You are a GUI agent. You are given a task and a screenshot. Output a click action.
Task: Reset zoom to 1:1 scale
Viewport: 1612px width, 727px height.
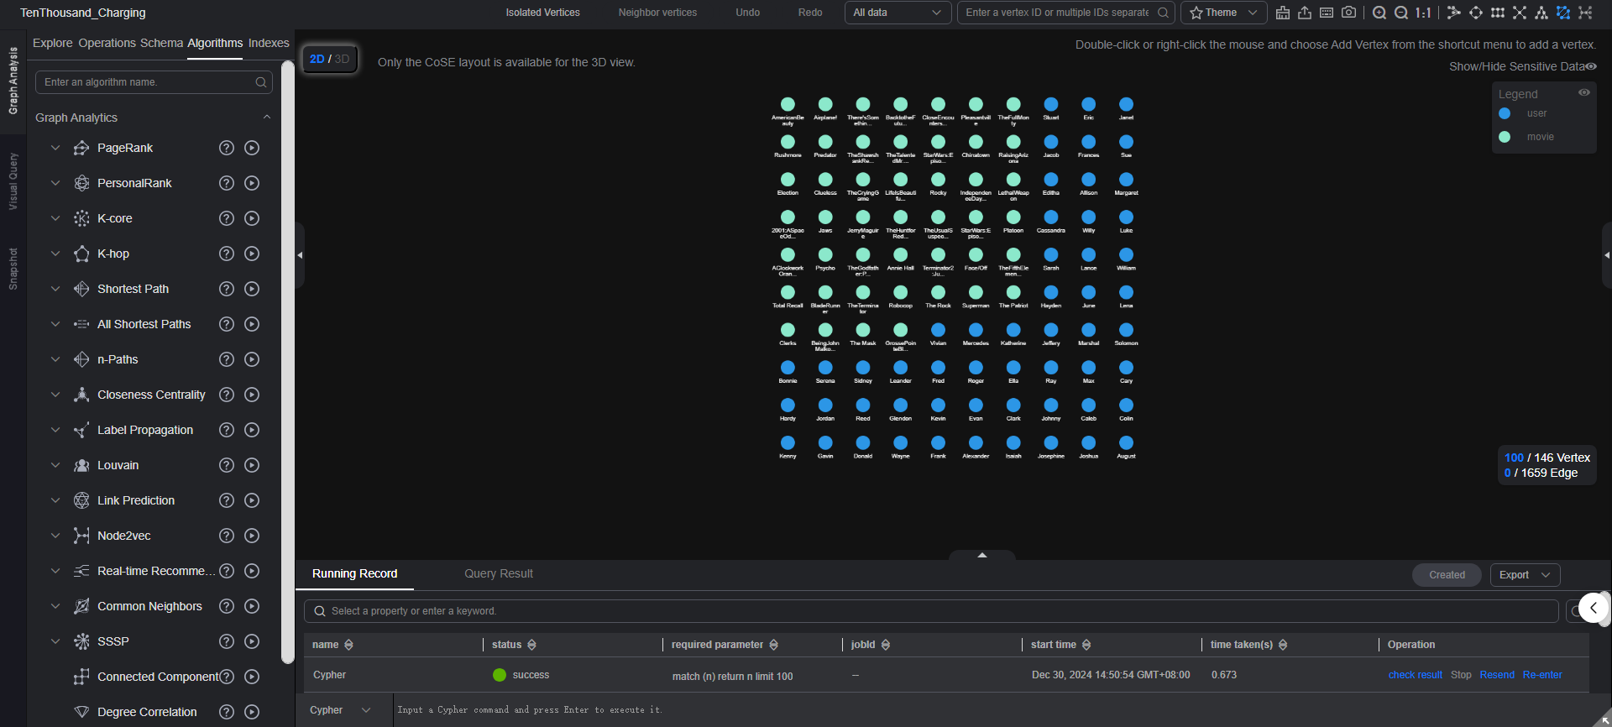[1423, 13]
